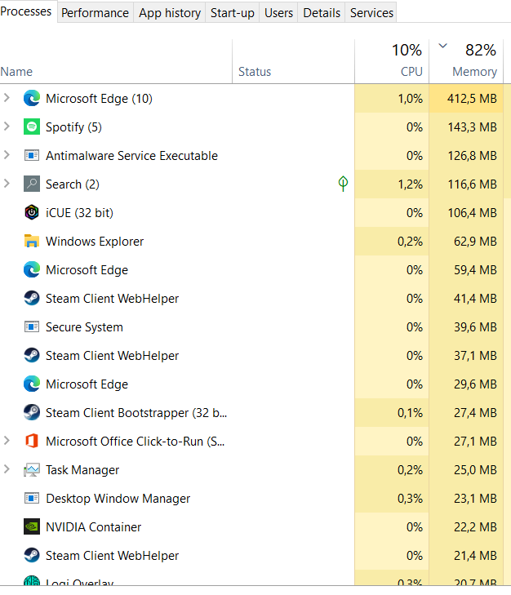Click the Task Manager process icon
511x595 pixels.
tap(32, 470)
